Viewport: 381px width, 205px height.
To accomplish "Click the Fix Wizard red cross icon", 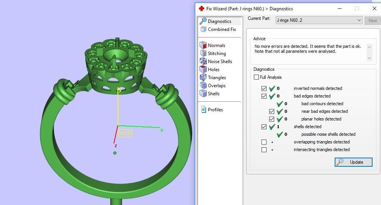I will click(201, 8).
